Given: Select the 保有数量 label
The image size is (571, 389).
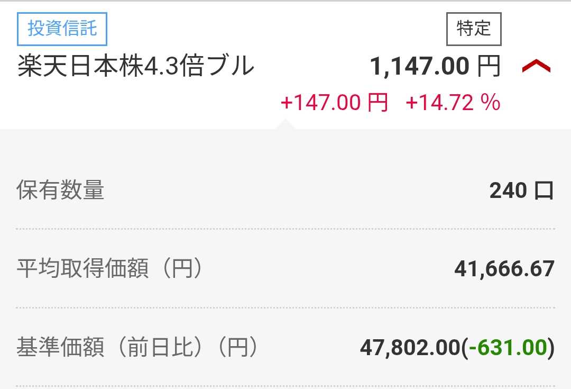Looking at the screenshot, I should pyautogui.click(x=60, y=191).
